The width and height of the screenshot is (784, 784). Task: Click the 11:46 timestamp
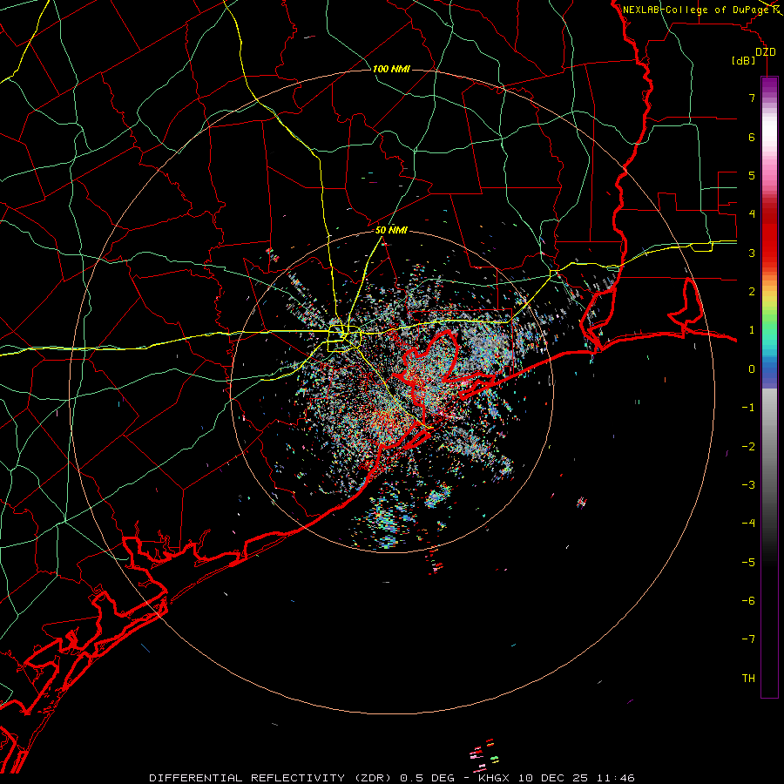click(614, 778)
